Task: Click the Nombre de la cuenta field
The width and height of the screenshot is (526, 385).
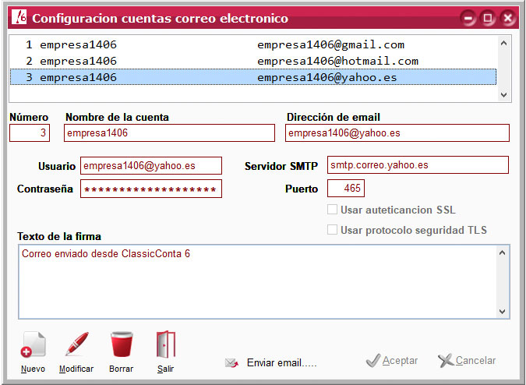Action: tap(169, 132)
